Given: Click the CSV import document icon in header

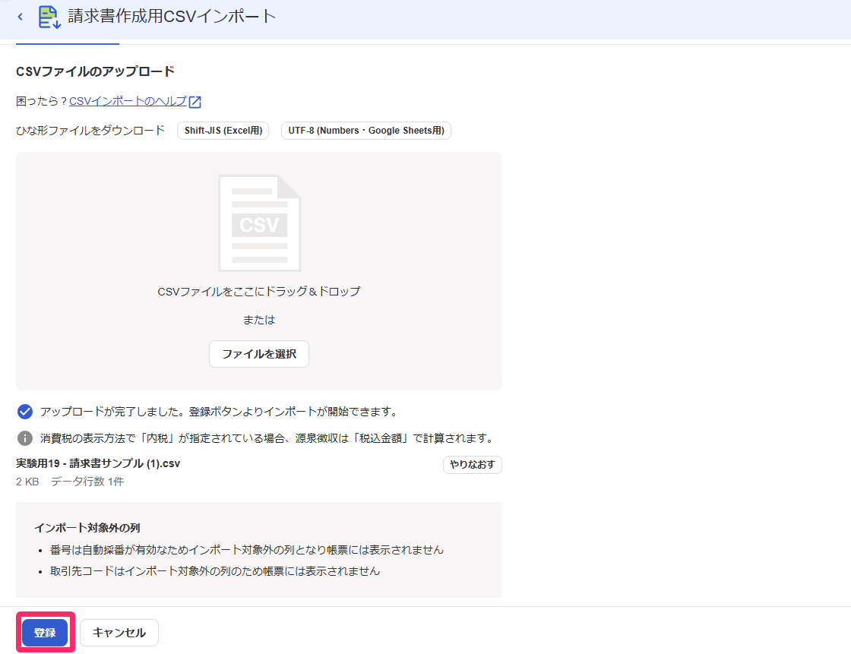Looking at the screenshot, I should [x=49, y=17].
